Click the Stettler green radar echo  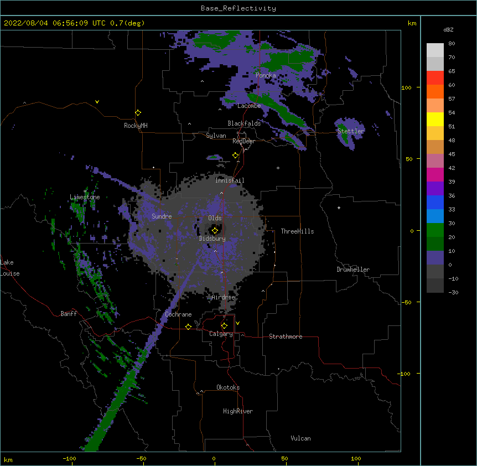[344, 133]
